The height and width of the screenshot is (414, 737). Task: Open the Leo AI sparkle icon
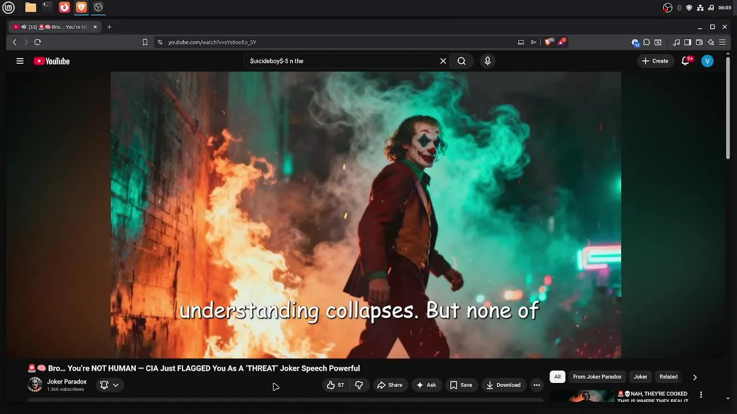711,42
